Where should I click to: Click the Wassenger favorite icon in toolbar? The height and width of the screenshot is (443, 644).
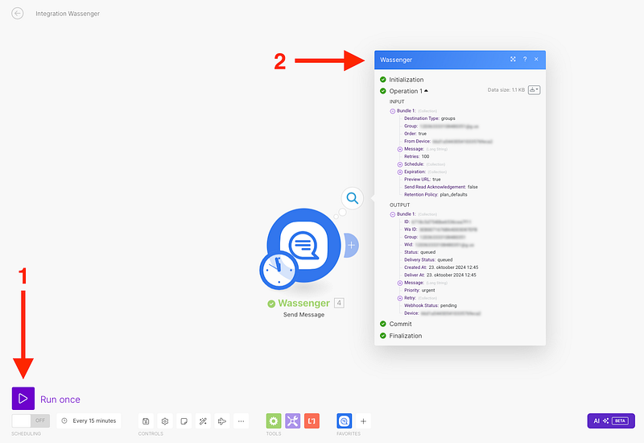[x=345, y=420]
